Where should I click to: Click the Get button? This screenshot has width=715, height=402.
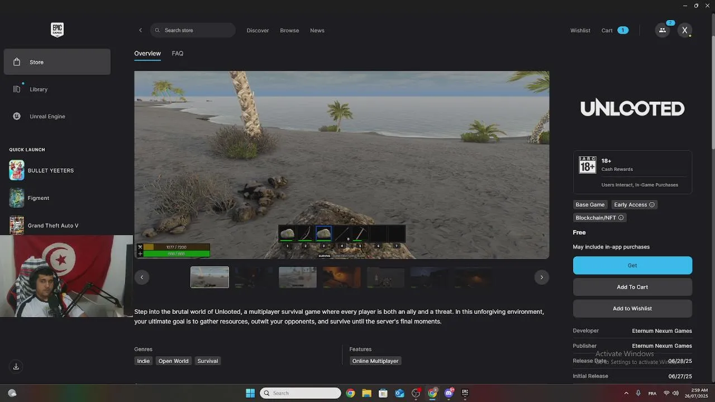coord(632,265)
